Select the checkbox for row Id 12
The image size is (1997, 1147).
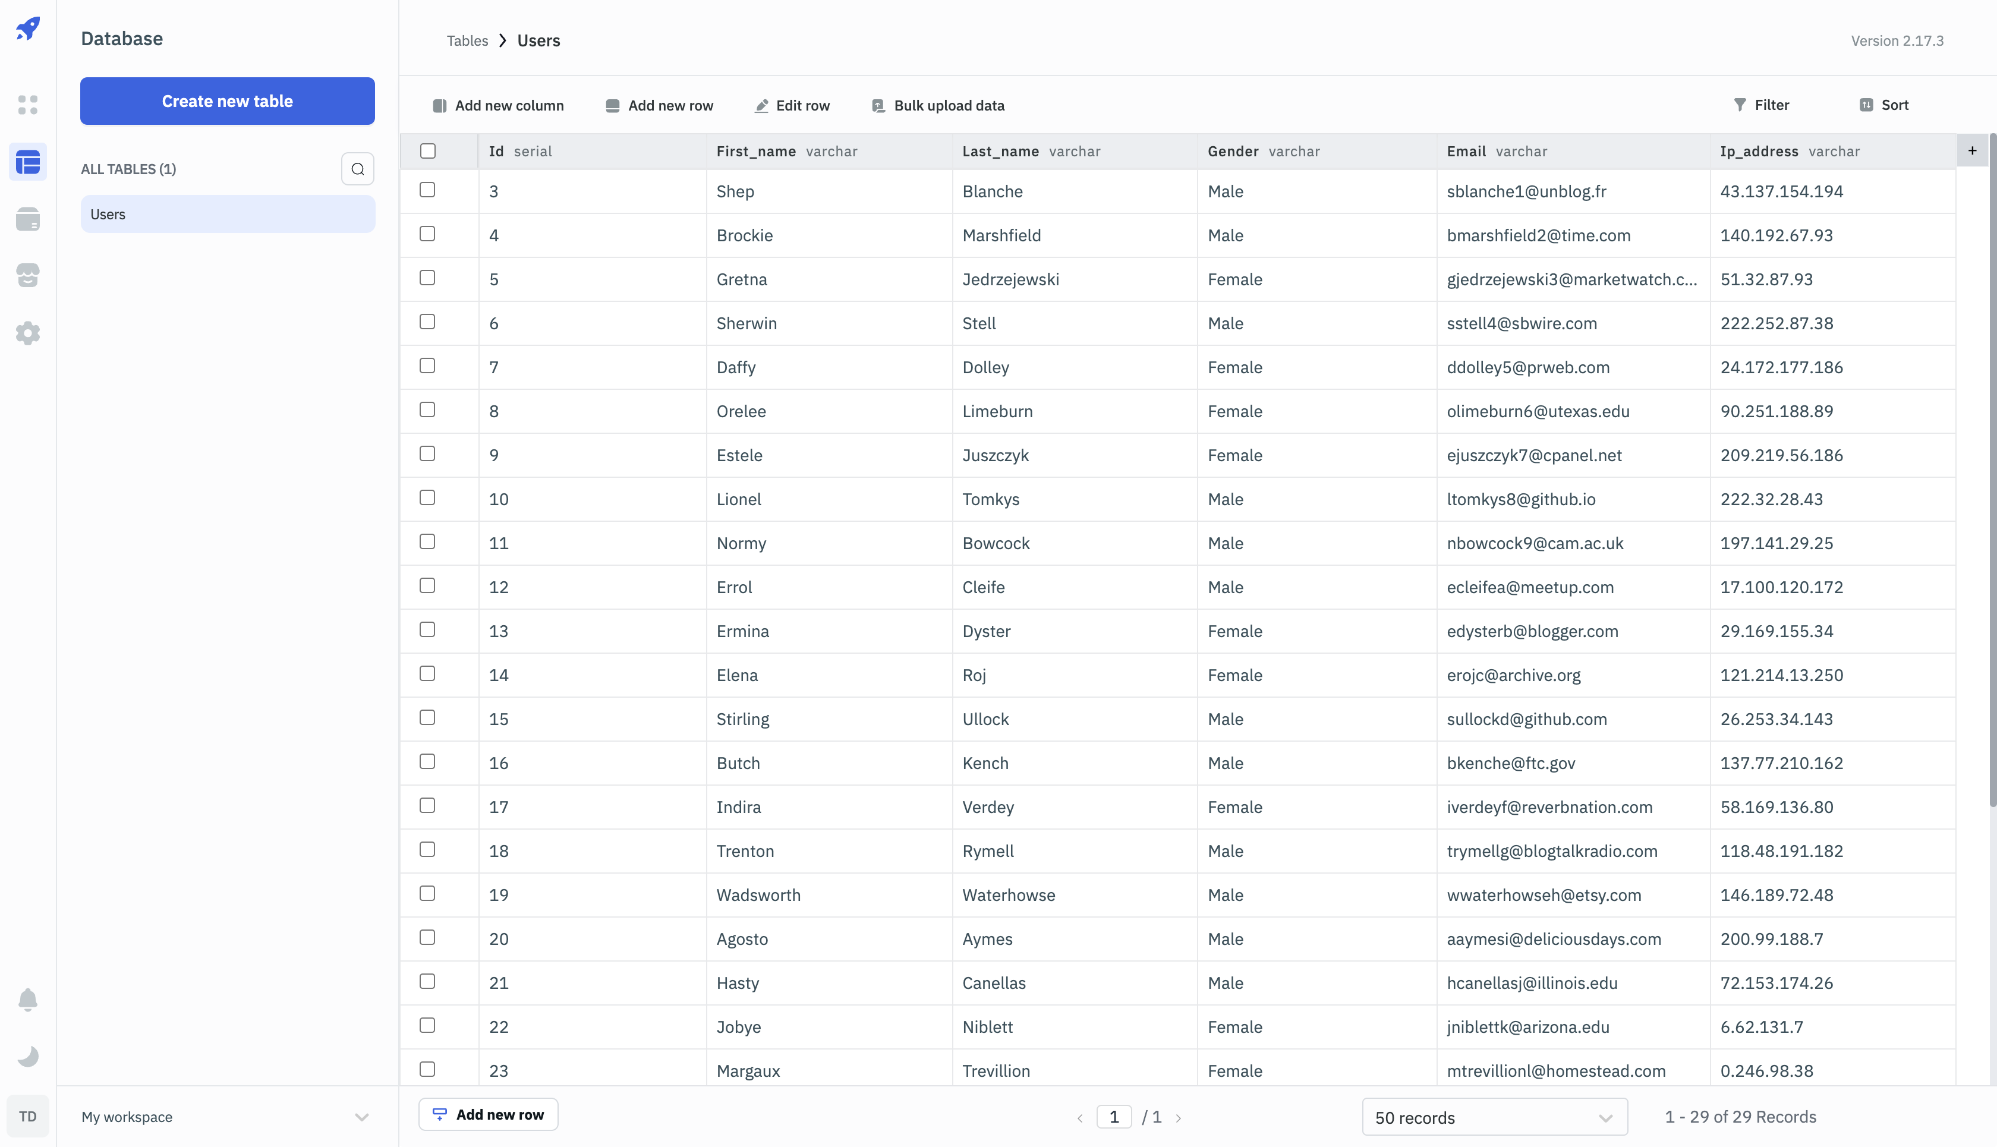pos(427,585)
